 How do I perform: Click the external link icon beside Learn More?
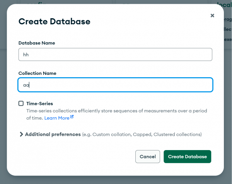72,117
